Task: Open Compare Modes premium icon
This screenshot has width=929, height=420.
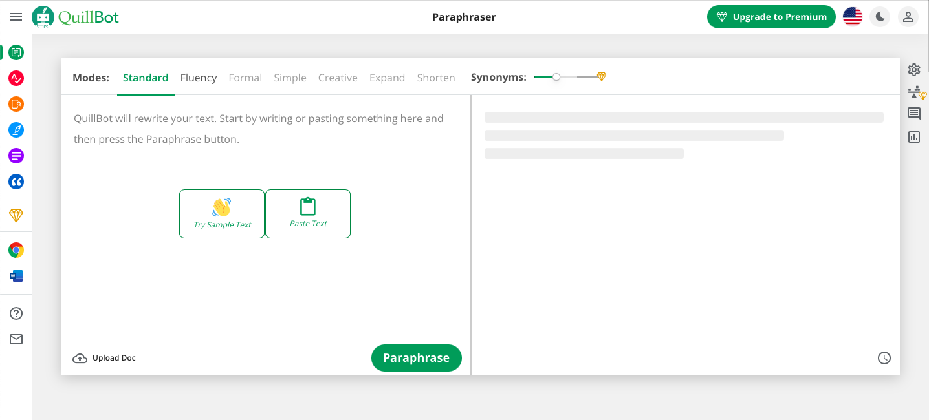Action: point(917,92)
